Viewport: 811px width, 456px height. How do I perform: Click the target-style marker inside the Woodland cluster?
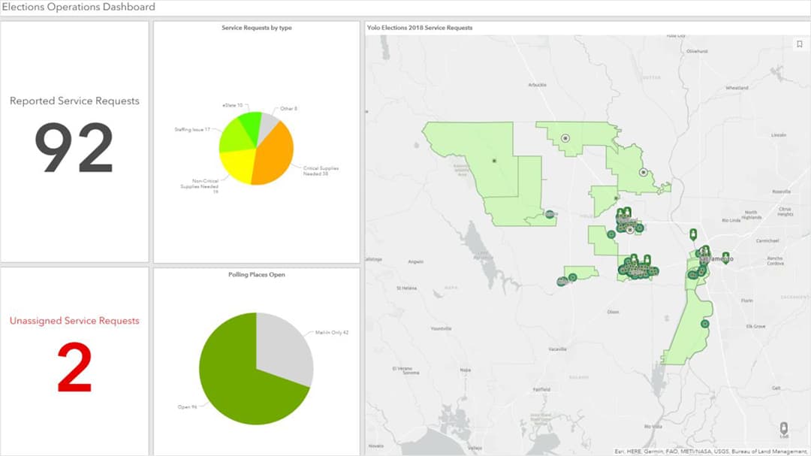click(629, 231)
